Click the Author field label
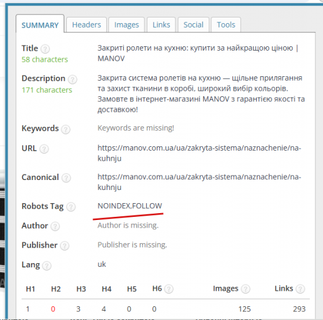Image resolution: width=323 pixels, height=320 pixels. [35, 226]
